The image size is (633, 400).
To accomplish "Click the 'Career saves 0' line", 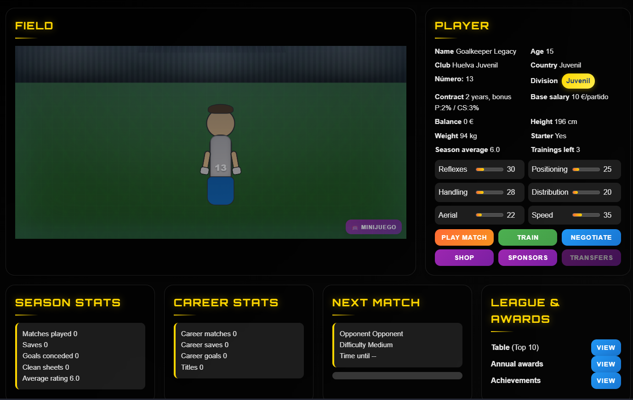I will [205, 345].
